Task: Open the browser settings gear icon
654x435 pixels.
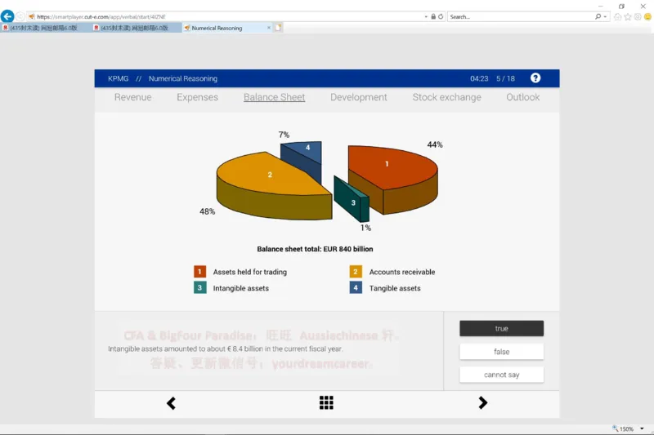Action: click(637, 16)
